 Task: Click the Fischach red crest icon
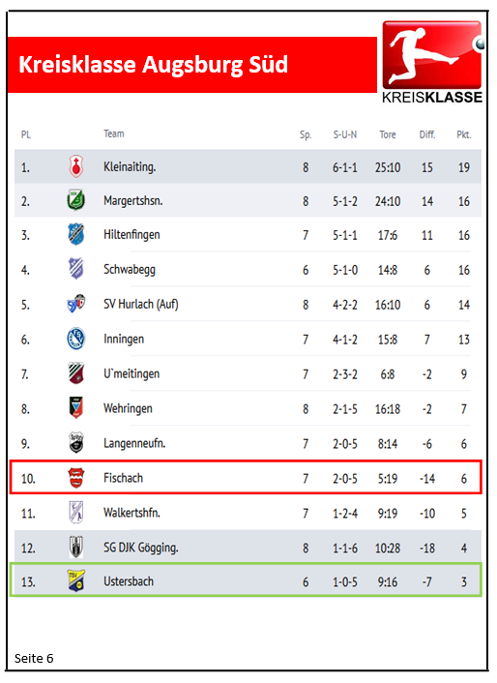click(76, 478)
